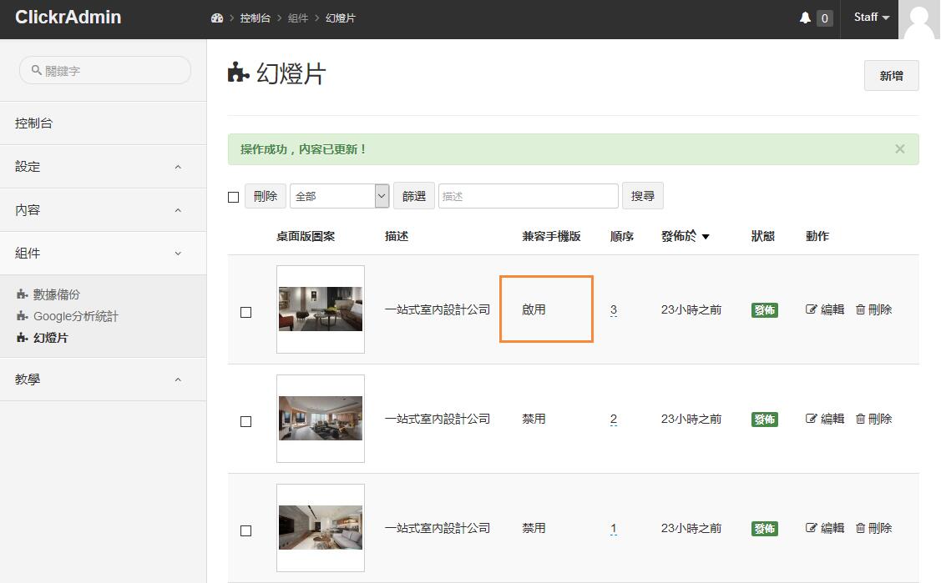This screenshot has width=941, height=583.
Task: Toggle 發佈 status badge in order 2 row
Action: click(x=765, y=419)
